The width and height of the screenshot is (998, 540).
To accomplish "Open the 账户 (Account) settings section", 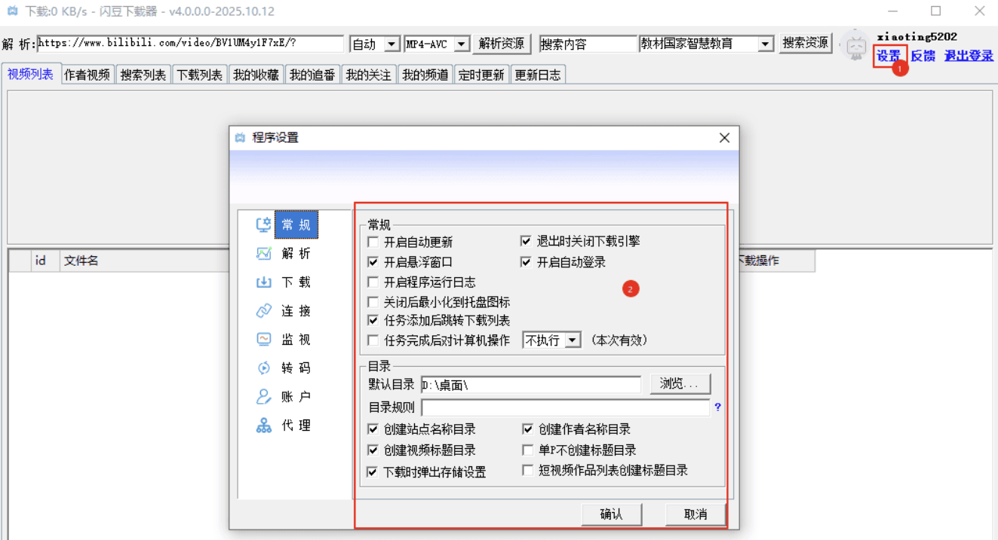I will (x=296, y=396).
